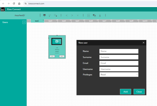This screenshot has height=106, width=157.
Task: Click into the Username field
Action: 119,69
